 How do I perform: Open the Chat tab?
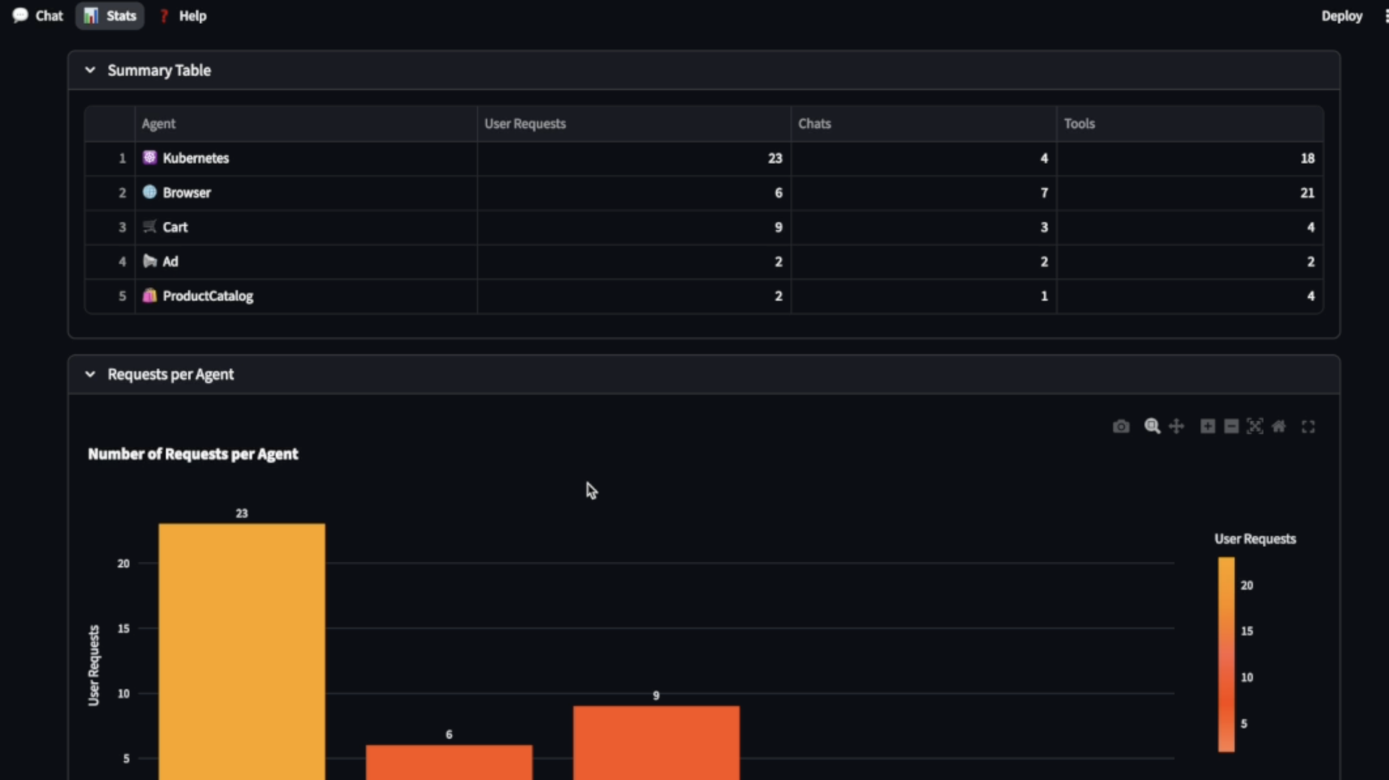click(x=38, y=16)
